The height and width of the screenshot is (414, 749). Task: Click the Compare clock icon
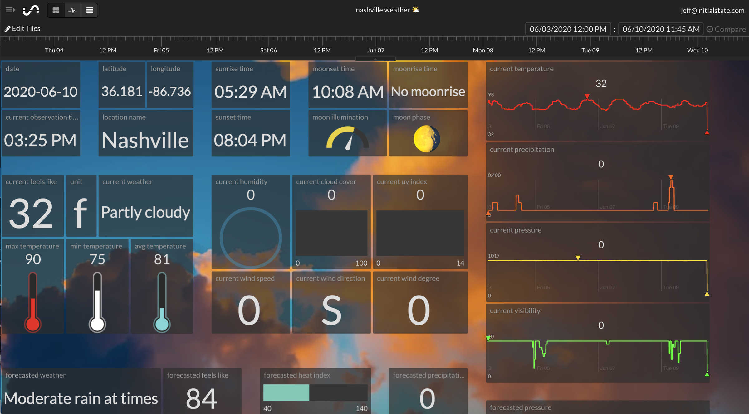pyautogui.click(x=710, y=29)
